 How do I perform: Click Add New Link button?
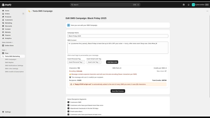[x=112, y=62]
